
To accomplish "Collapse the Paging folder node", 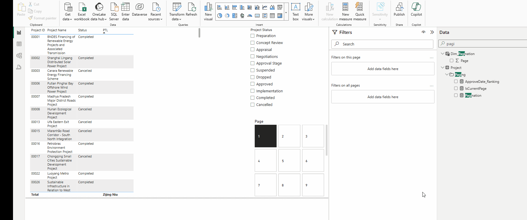I will coord(447,74).
